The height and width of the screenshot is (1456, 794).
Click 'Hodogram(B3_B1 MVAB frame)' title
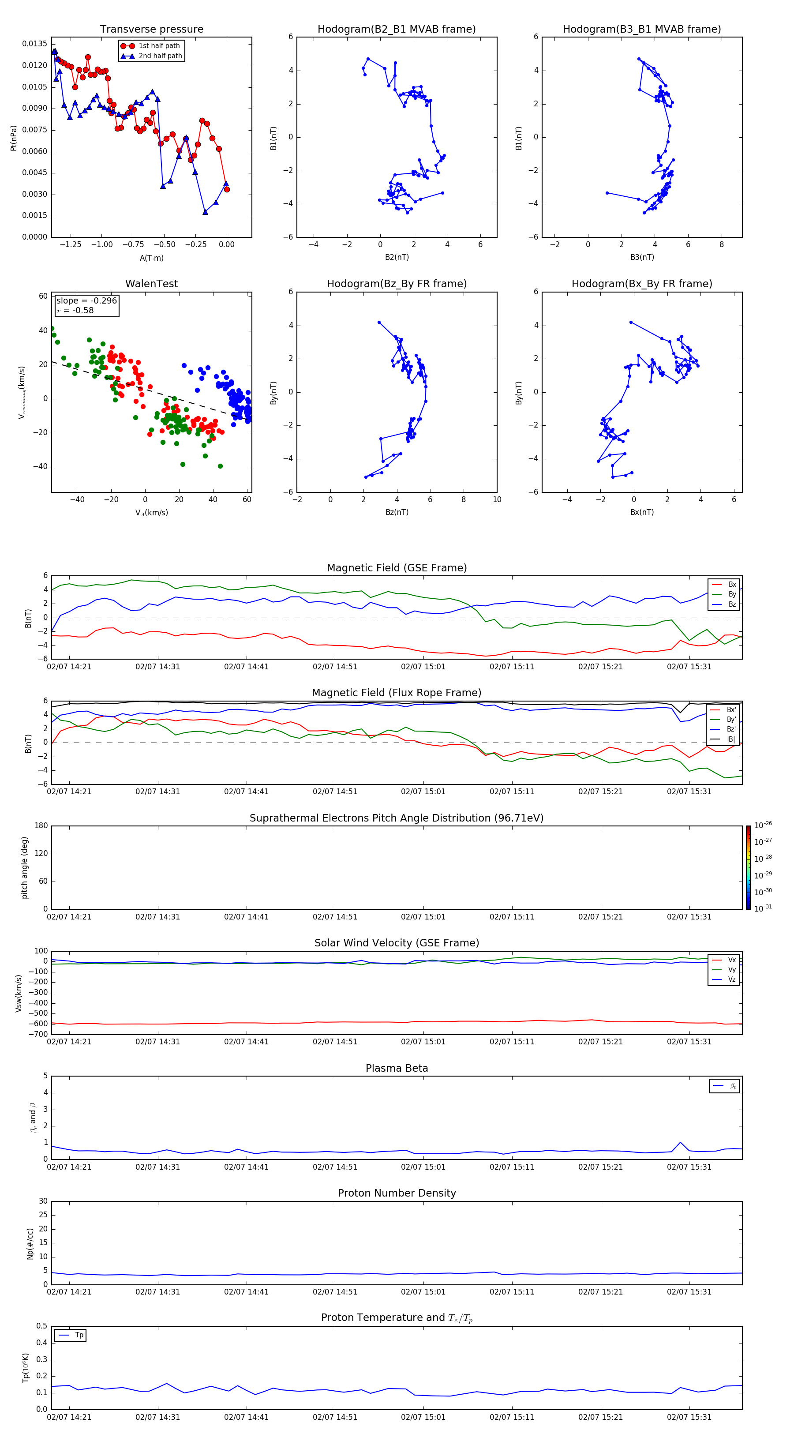click(x=642, y=30)
